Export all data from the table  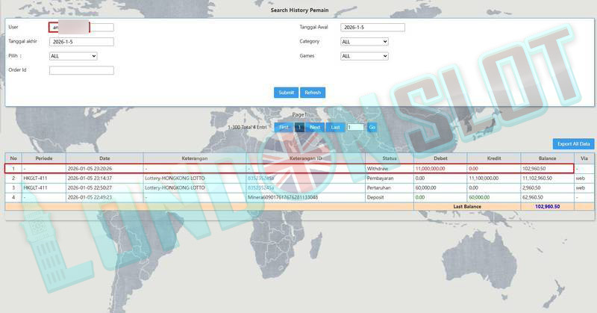[x=573, y=143]
